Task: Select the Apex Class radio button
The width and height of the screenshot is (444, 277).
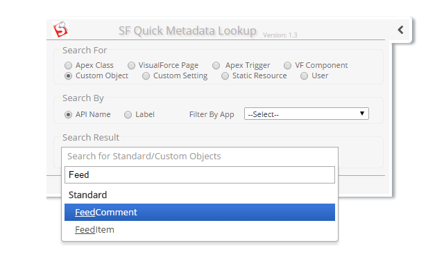Action: pyautogui.click(x=69, y=66)
